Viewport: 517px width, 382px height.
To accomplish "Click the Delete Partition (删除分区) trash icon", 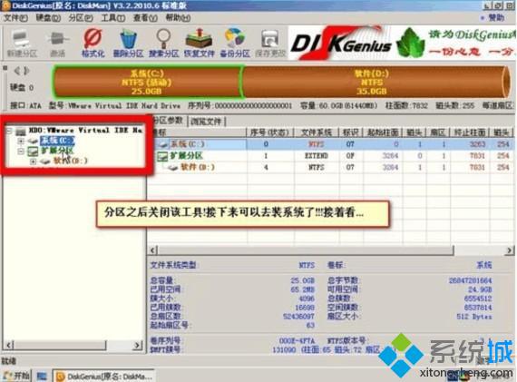I will (128, 44).
